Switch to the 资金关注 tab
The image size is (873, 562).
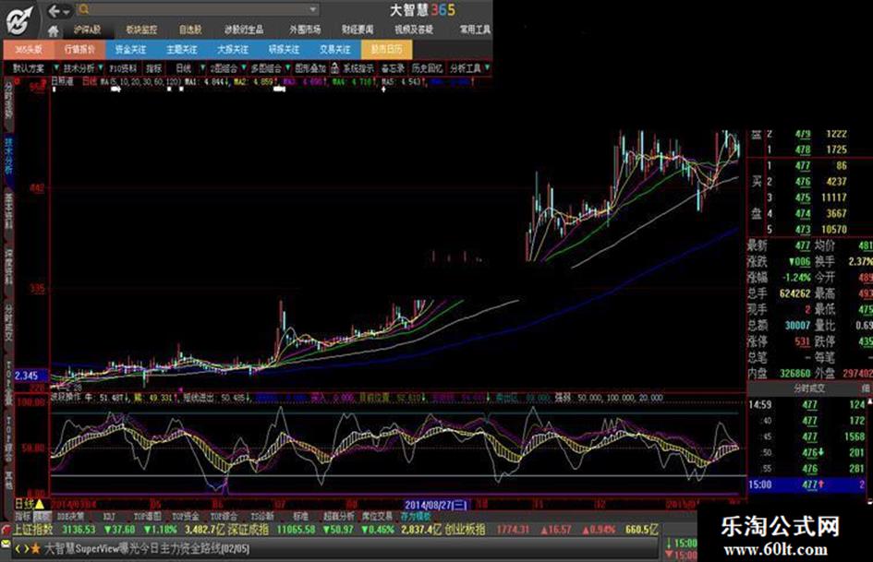tap(131, 50)
